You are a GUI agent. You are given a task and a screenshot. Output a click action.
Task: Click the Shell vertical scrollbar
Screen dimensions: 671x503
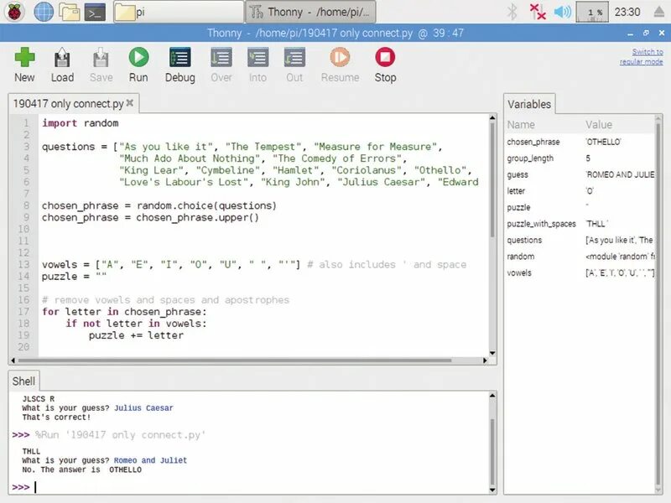[492, 451]
